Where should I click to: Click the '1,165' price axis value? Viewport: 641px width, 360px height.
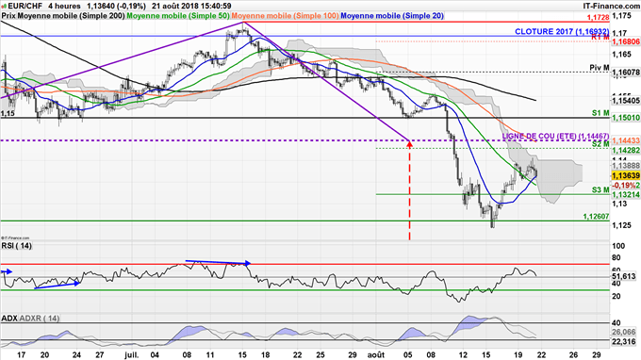(x=622, y=54)
